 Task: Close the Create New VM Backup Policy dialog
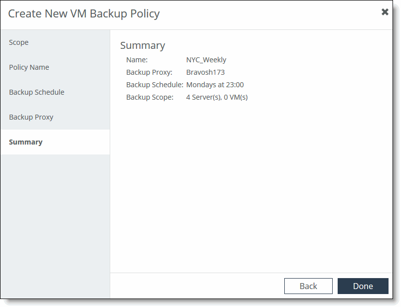pyautogui.click(x=385, y=11)
